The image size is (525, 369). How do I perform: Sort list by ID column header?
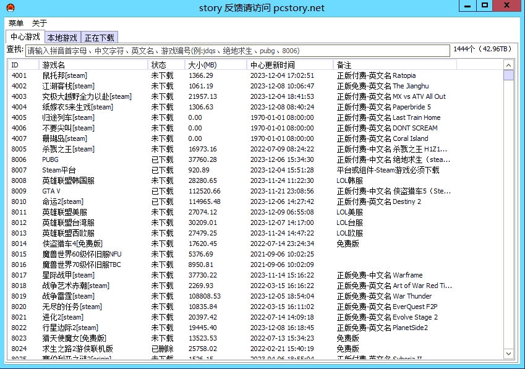pos(23,65)
